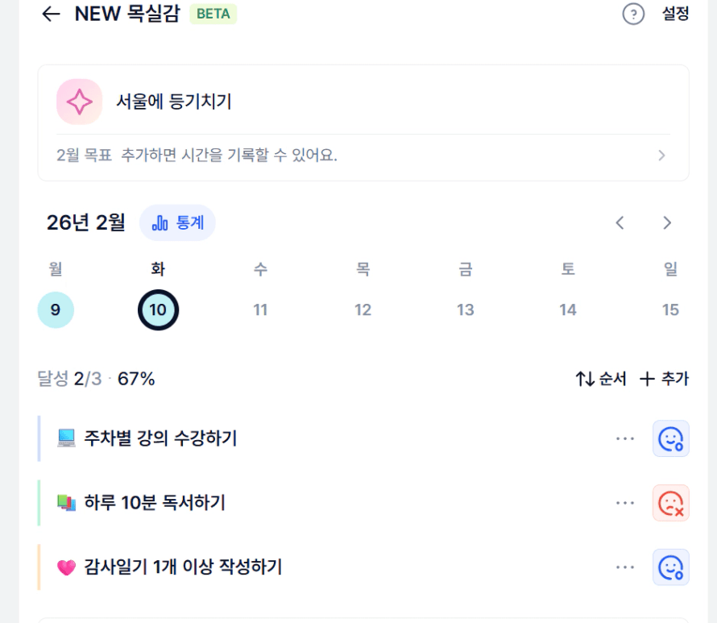Click the pink sparkle goal icon
This screenshot has width=717, height=623.
pos(79,102)
